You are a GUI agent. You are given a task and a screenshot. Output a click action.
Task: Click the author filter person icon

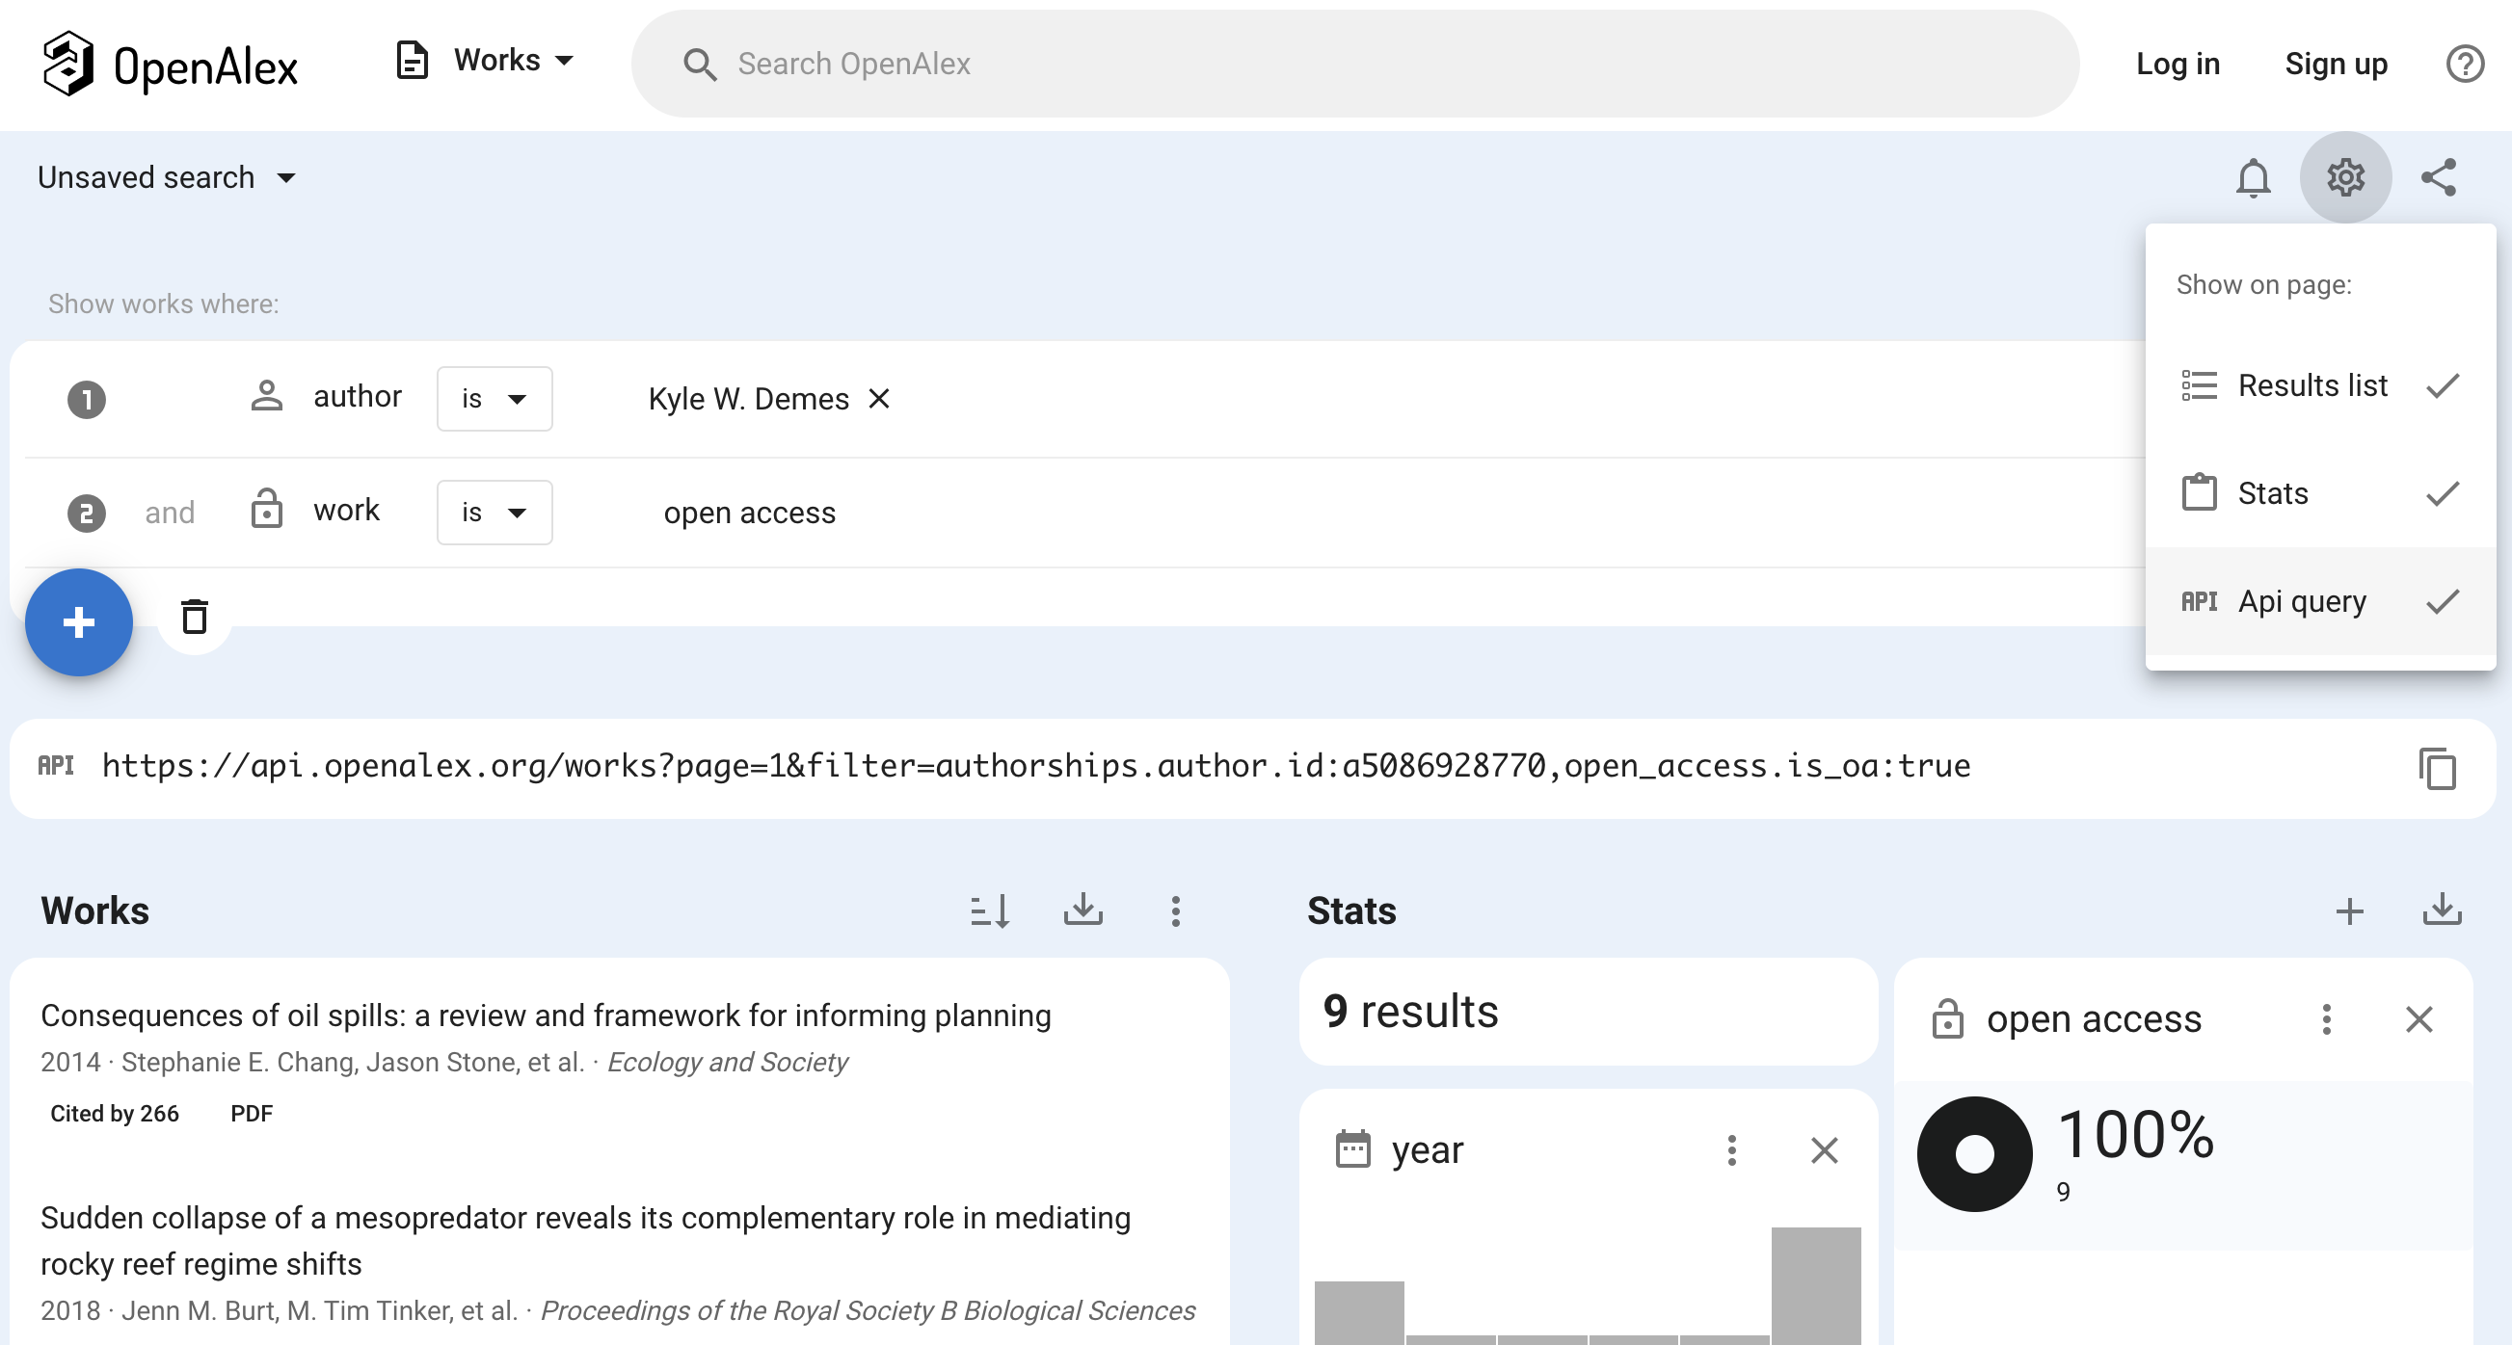point(266,397)
